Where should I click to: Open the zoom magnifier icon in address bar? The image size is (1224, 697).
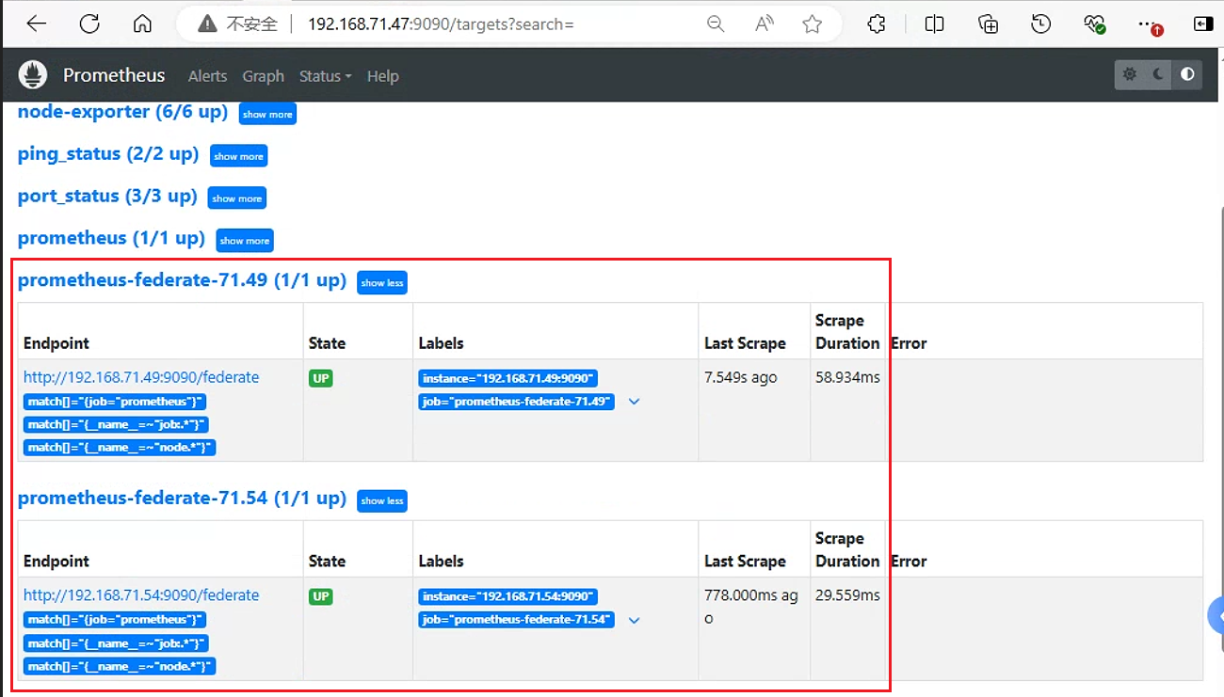pyautogui.click(x=716, y=24)
